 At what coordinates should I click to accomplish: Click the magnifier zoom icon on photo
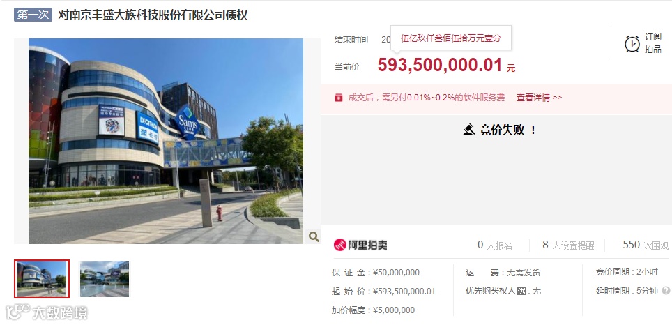314,236
